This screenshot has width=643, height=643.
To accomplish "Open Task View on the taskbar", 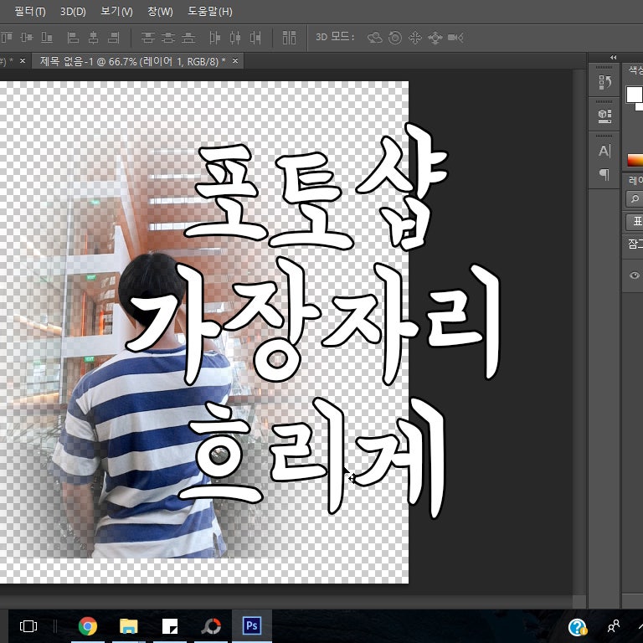I will point(28,626).
